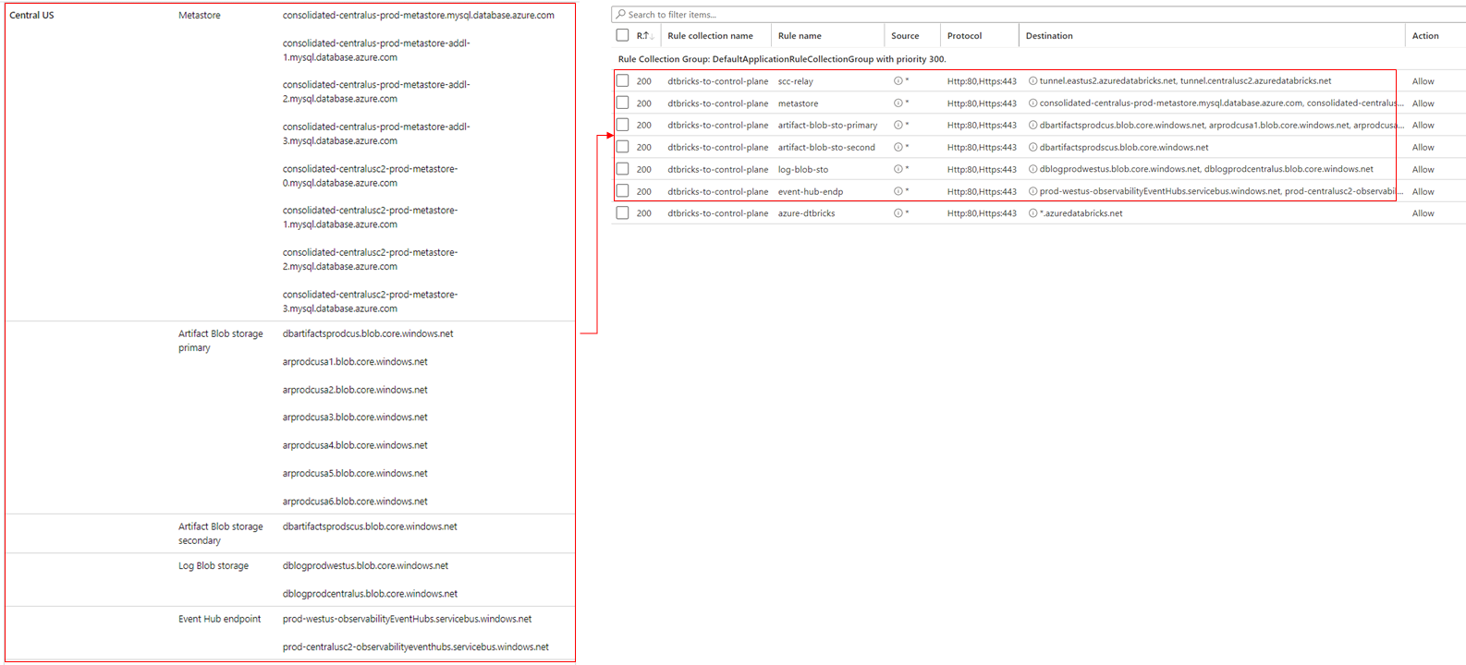Click the 'scc-relay' rule name
Screen dimensions: 1466x665
(796, 81)
